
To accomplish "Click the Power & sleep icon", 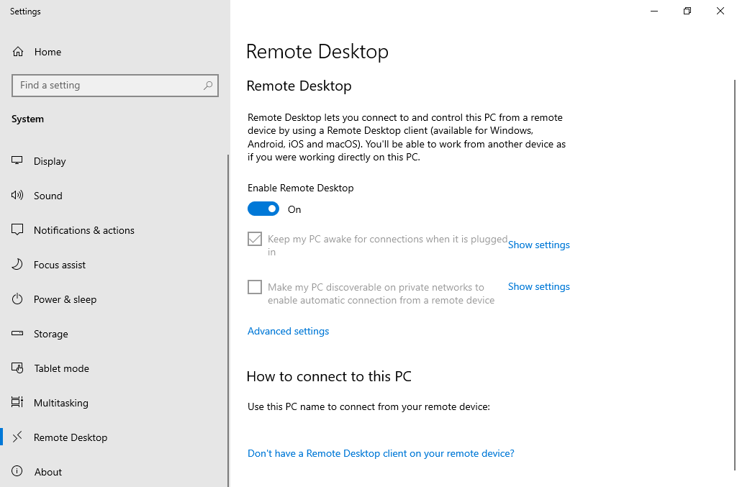I will [x=17, y=299].
